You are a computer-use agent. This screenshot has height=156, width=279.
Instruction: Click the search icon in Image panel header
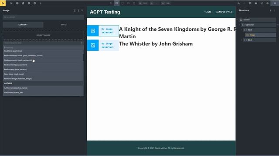pyautogui.click(x=82, y=10)
